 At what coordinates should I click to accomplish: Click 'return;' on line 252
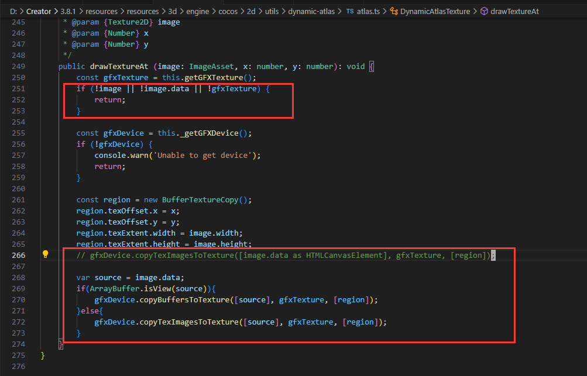pos(110,100)
